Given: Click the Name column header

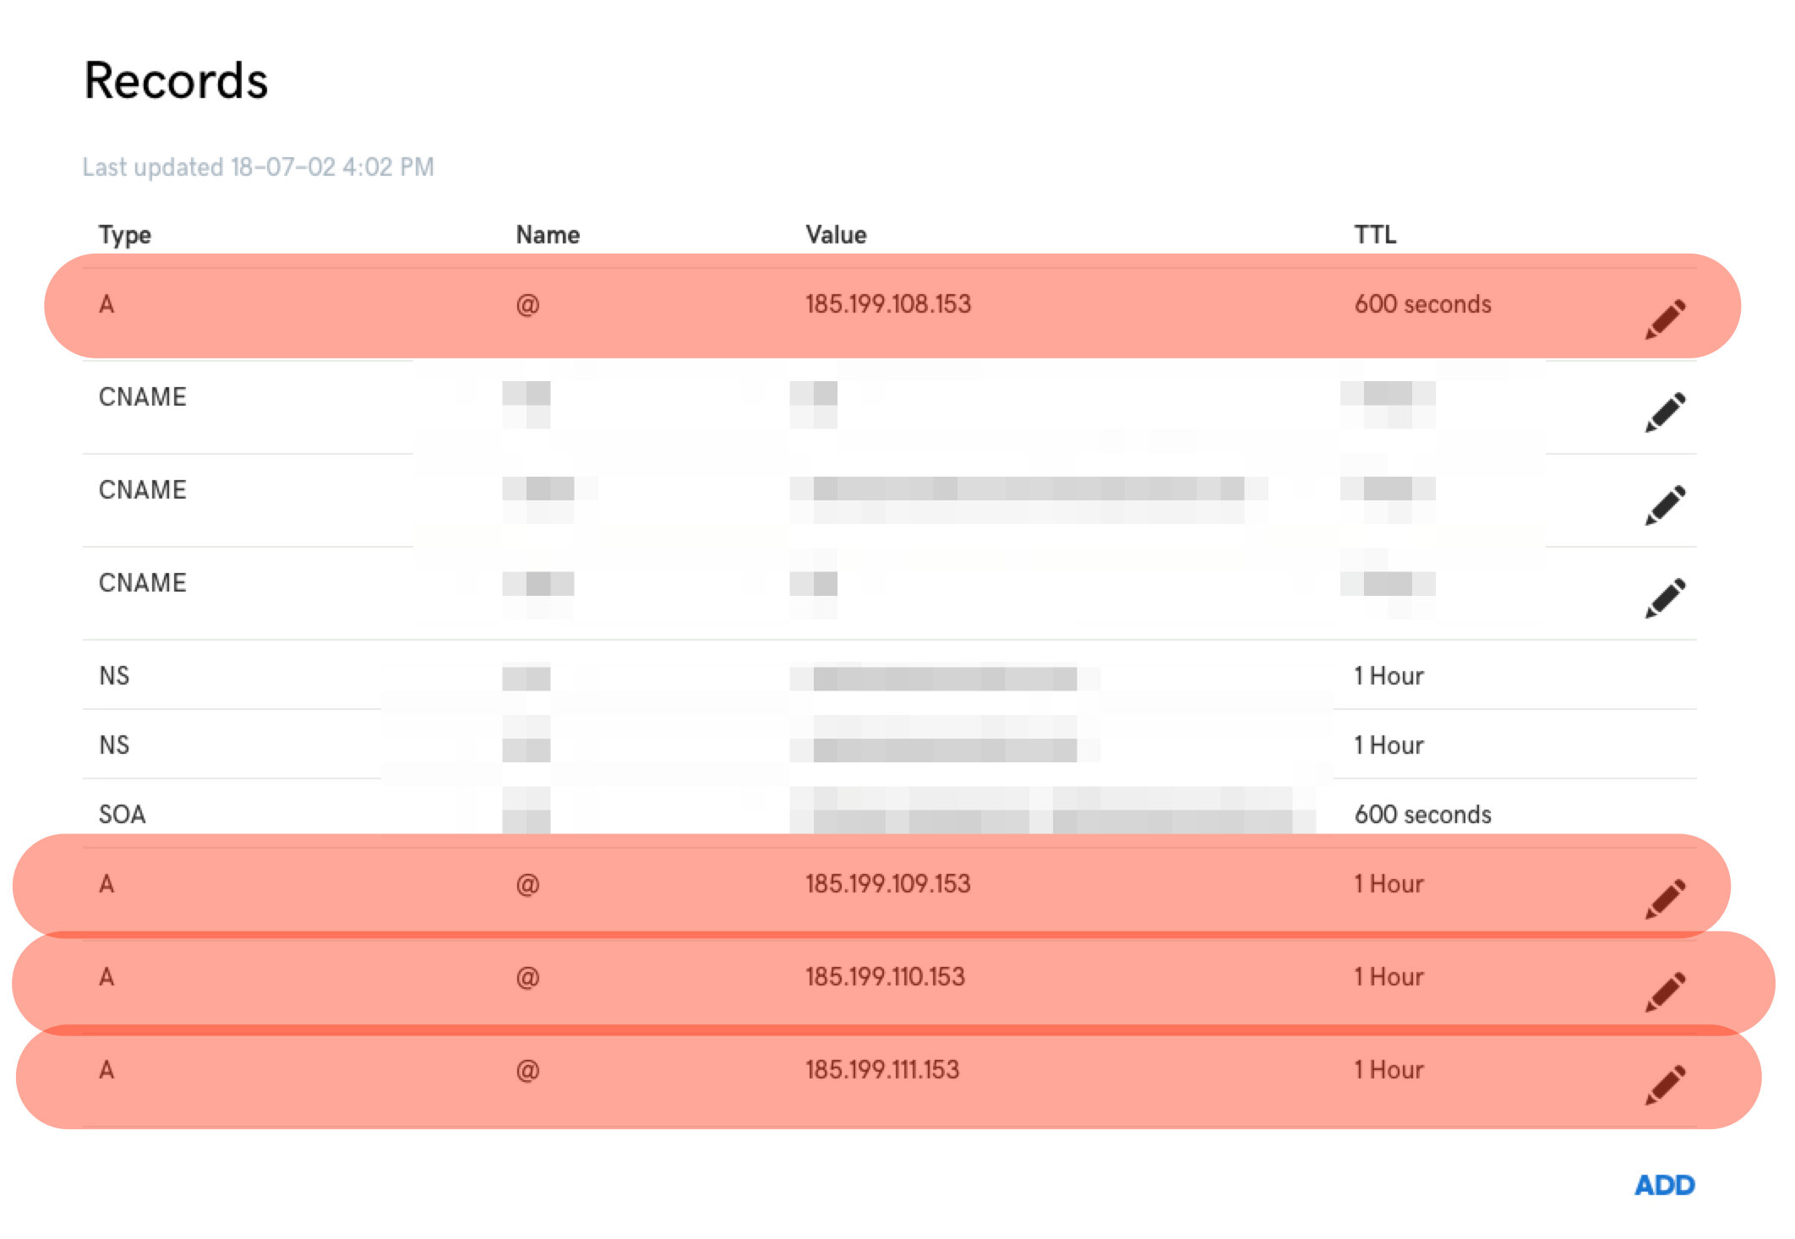Looking at the screenshot, I should coord(548,234).
